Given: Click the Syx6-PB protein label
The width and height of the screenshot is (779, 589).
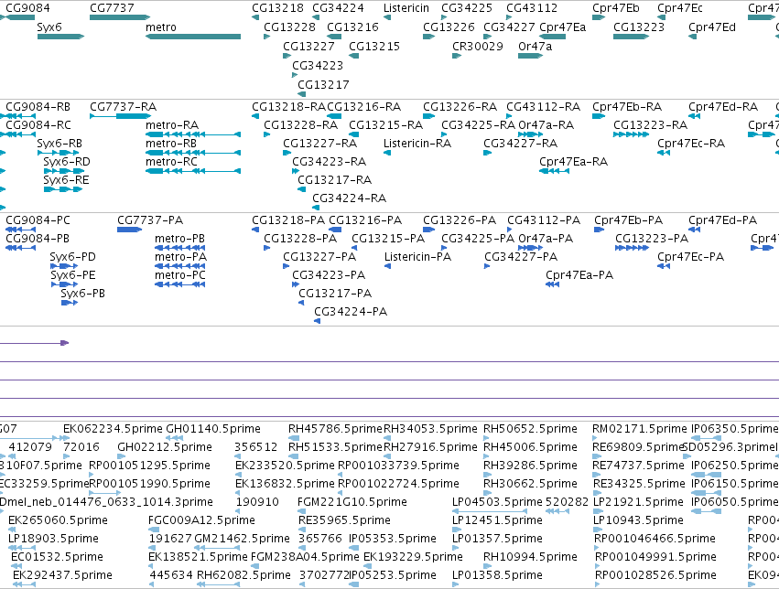Looking at the screenshot, I should tap(83, 294).
